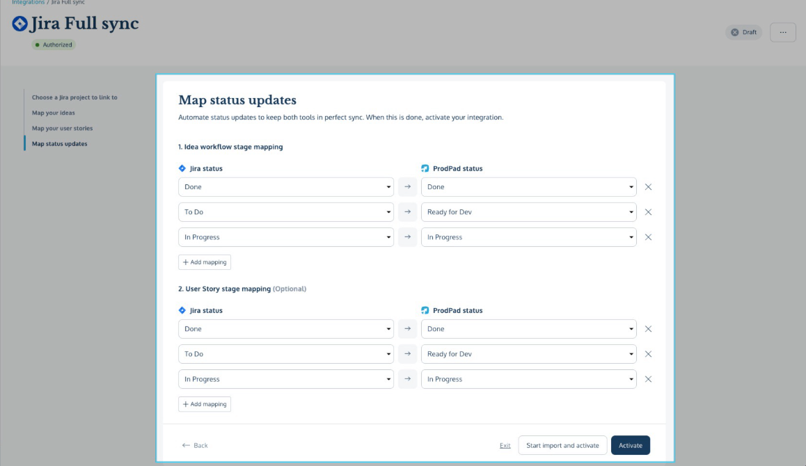This screenshot has width=806, height=466.
Task: Go Back to previous step
Action: tap(195, 445)
